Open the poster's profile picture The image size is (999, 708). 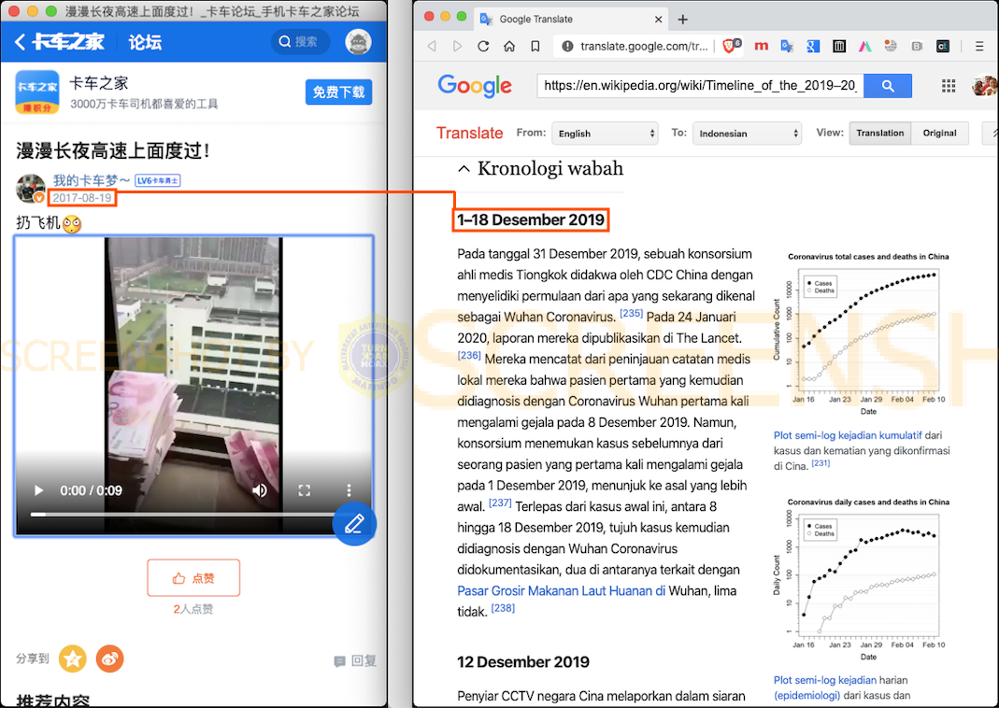(x=30, y=189)
